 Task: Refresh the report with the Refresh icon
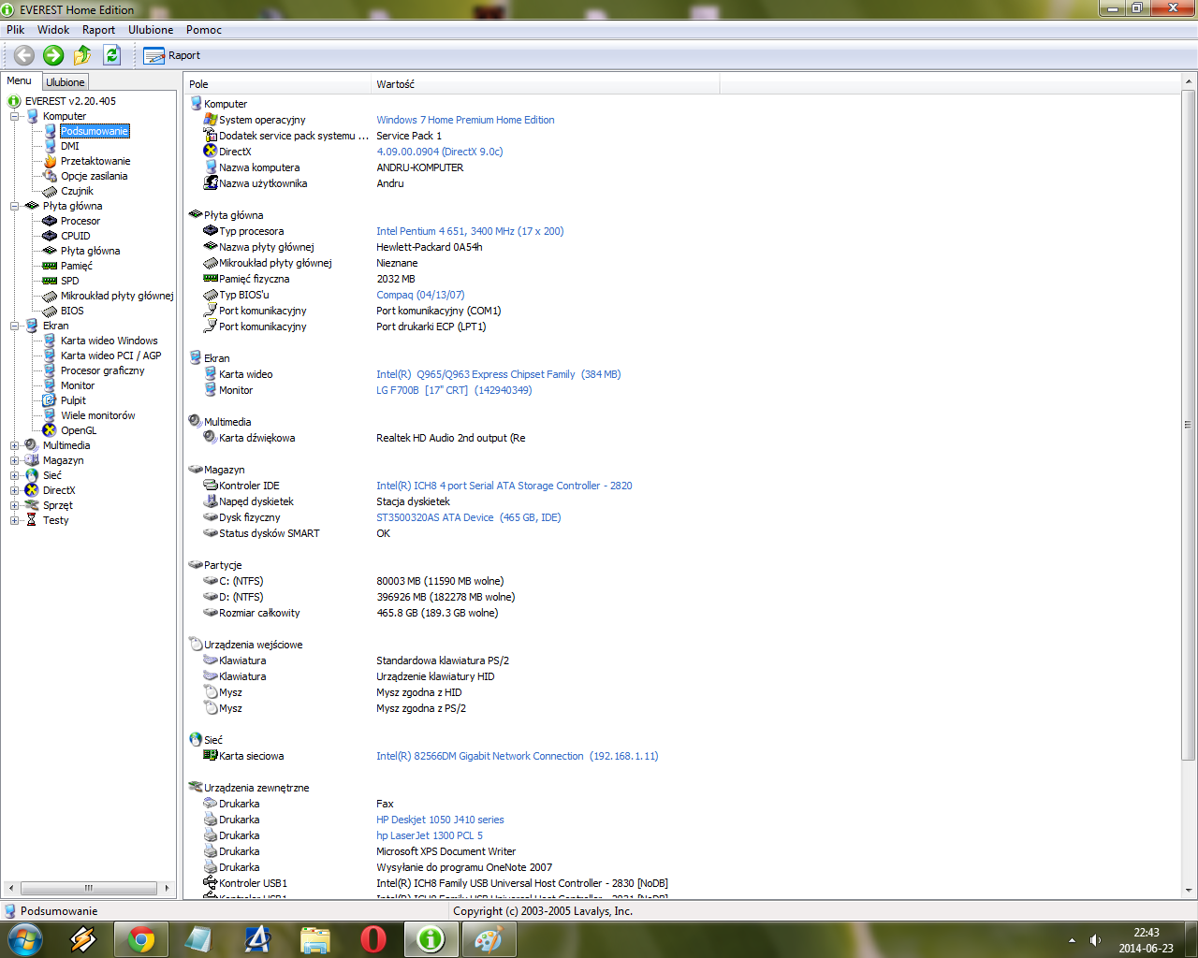[112, 55]
